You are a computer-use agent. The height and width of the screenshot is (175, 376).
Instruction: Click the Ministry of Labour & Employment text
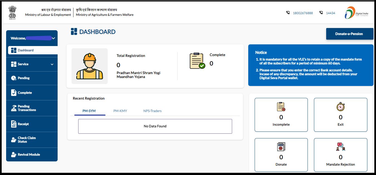(48, 15)
